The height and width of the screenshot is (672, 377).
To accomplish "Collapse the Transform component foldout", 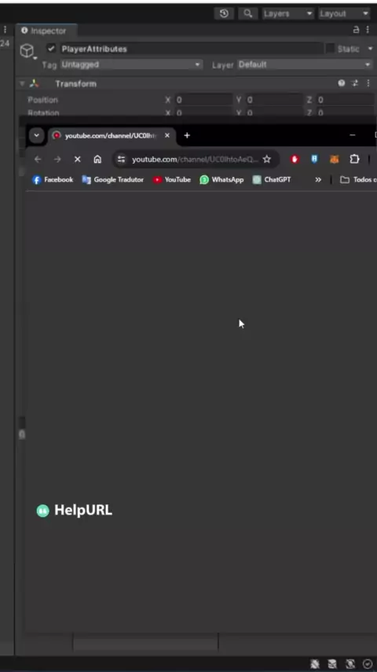I will 22,83.
